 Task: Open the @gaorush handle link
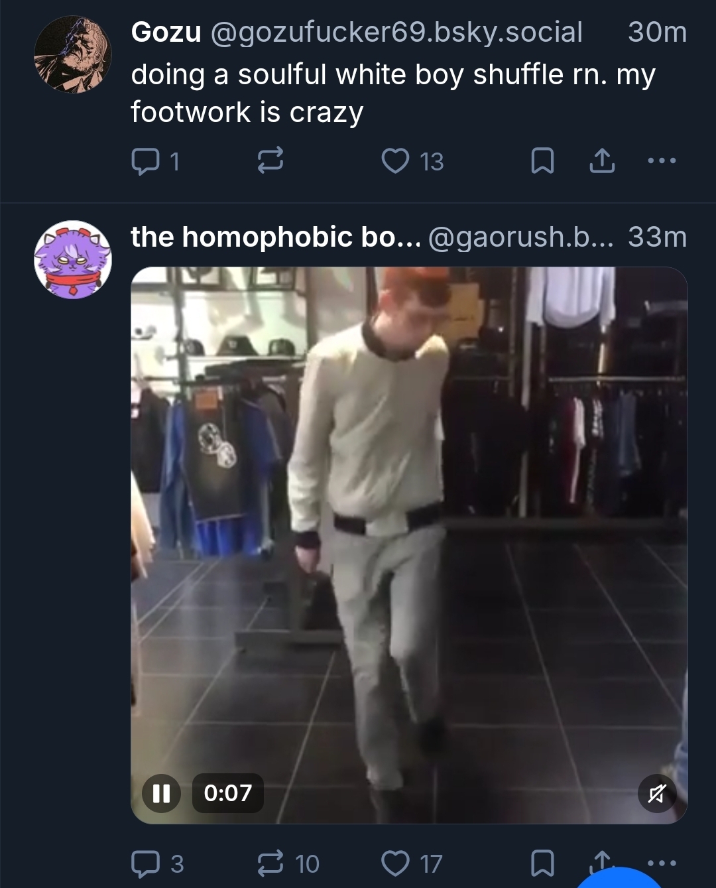click(521, 237)
